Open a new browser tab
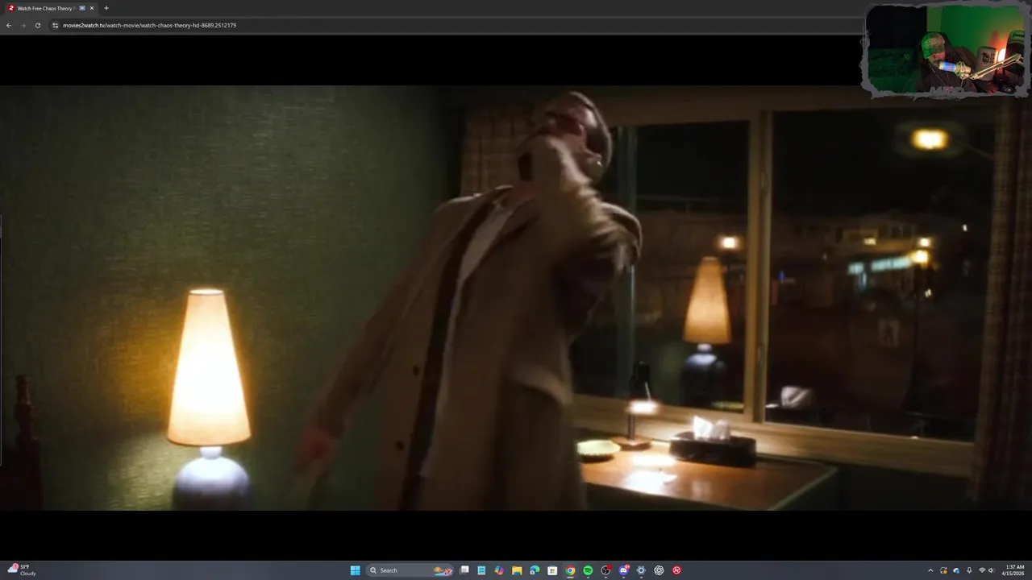The image size is (1032, 580). coord(106,8)
